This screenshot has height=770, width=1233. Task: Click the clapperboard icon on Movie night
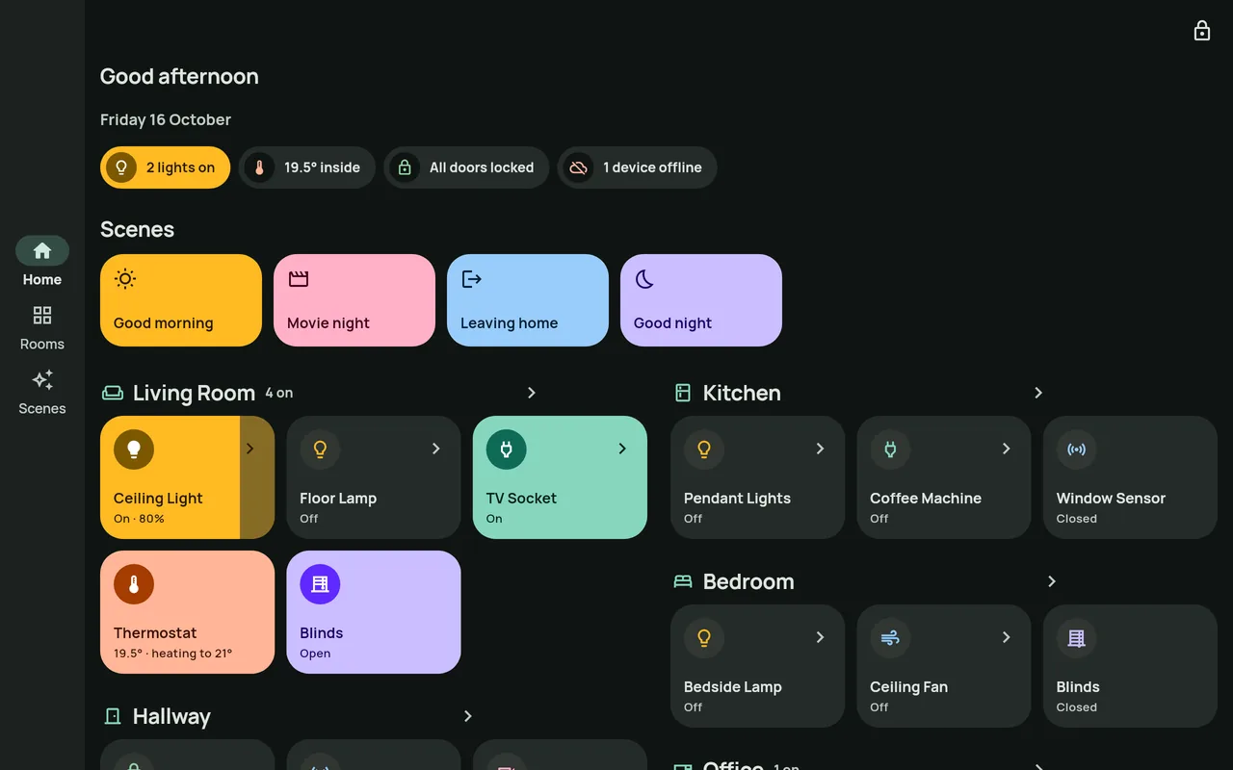click(x=299, y=279)
